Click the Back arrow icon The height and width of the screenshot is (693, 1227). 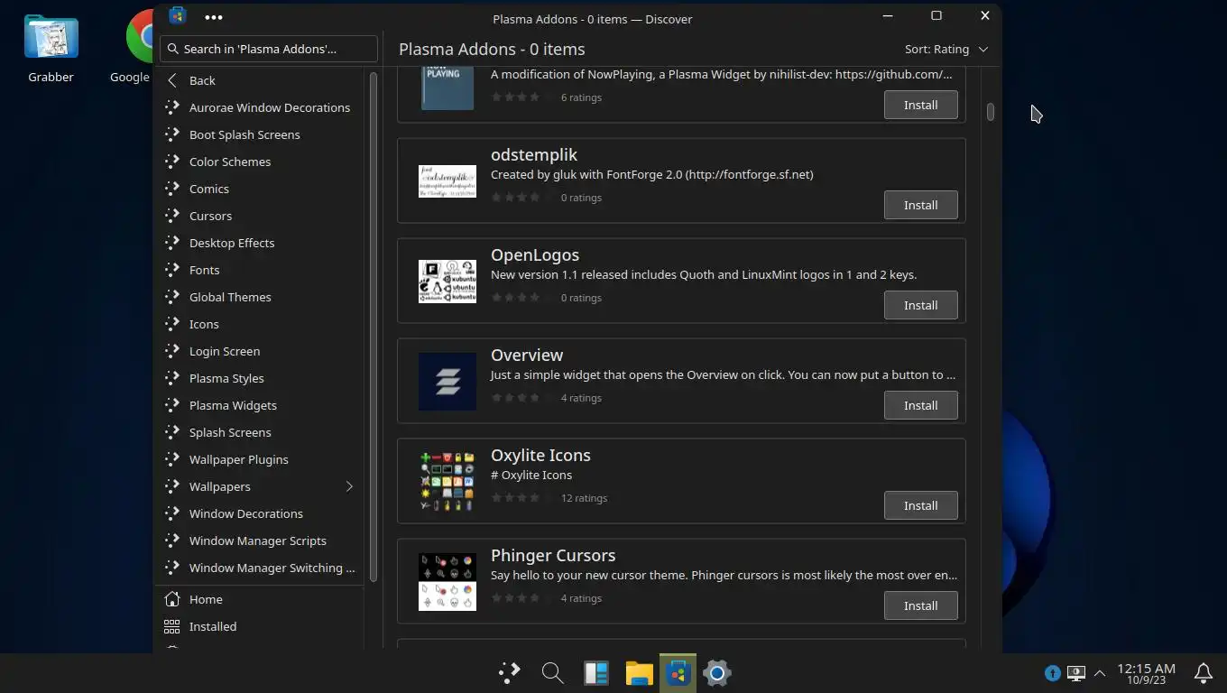click(172, 80)
